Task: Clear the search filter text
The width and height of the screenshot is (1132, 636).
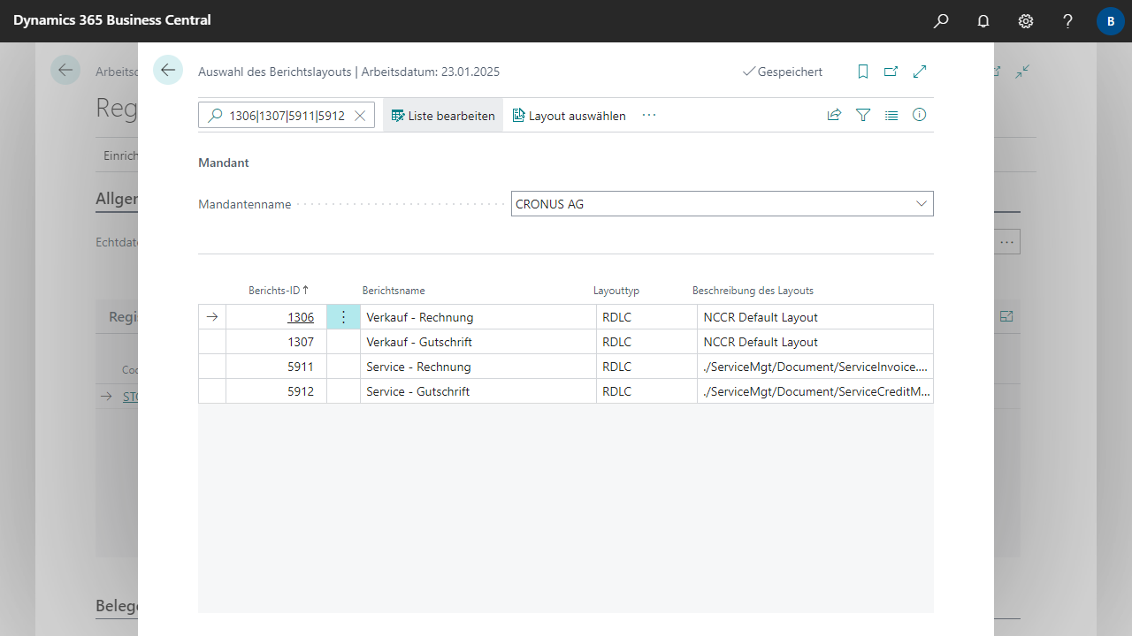Action: pos(360,116)
